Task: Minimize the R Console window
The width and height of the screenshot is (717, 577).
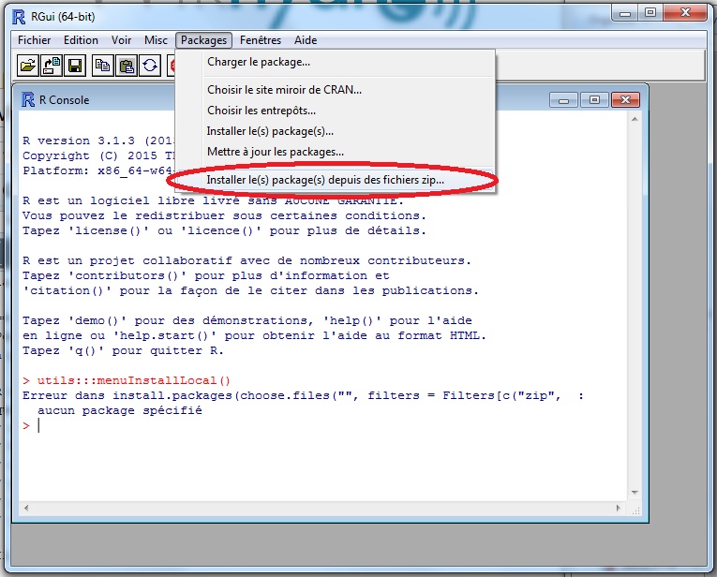Action: [x=564, y=100]
